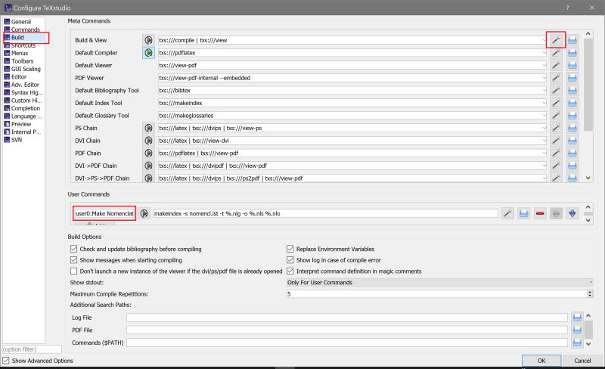This screenshot has width=605, height=369.
Task: Click wrench icon for Default Bibliography Tool
Action: tap(556, 90)
